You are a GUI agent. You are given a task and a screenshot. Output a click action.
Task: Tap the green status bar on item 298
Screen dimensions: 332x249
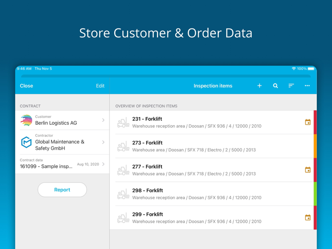[315, 194]
